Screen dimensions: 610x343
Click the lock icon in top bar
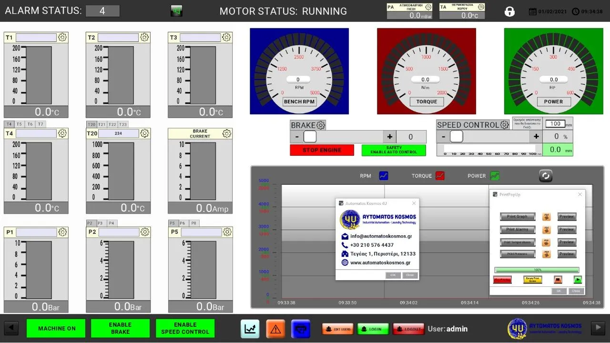coord(509,11)
